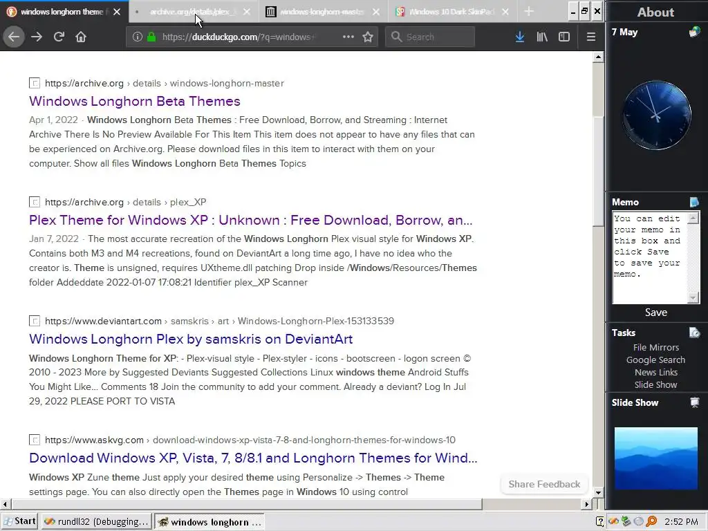Go back using the browser back arrow

(14, 37)
